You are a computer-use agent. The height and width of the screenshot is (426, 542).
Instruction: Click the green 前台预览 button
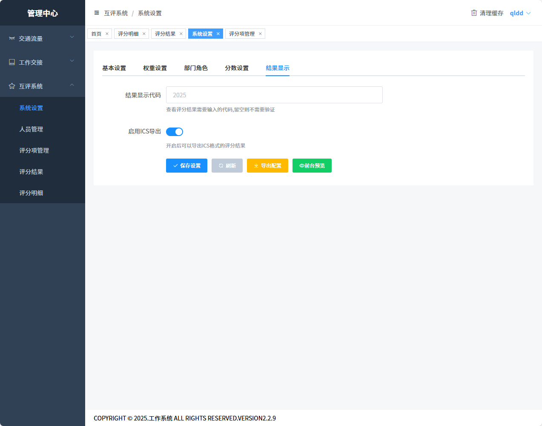point(312,166)
